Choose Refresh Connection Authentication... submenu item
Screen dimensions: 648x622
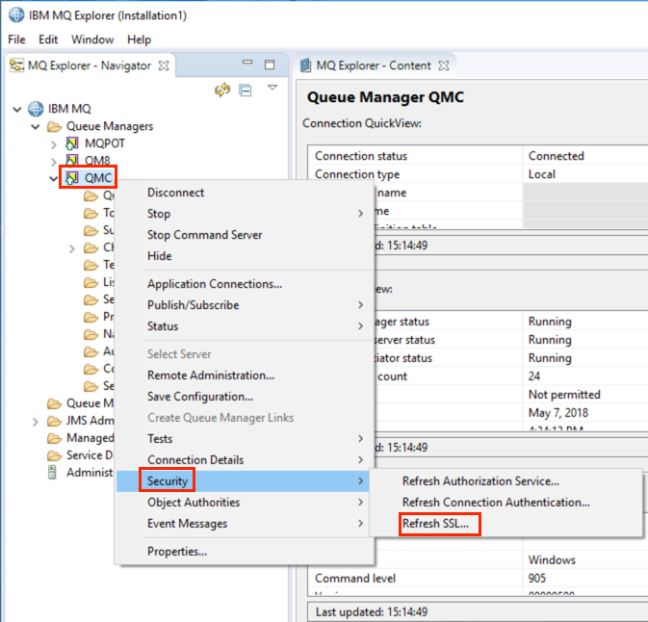tap(506, 503)
